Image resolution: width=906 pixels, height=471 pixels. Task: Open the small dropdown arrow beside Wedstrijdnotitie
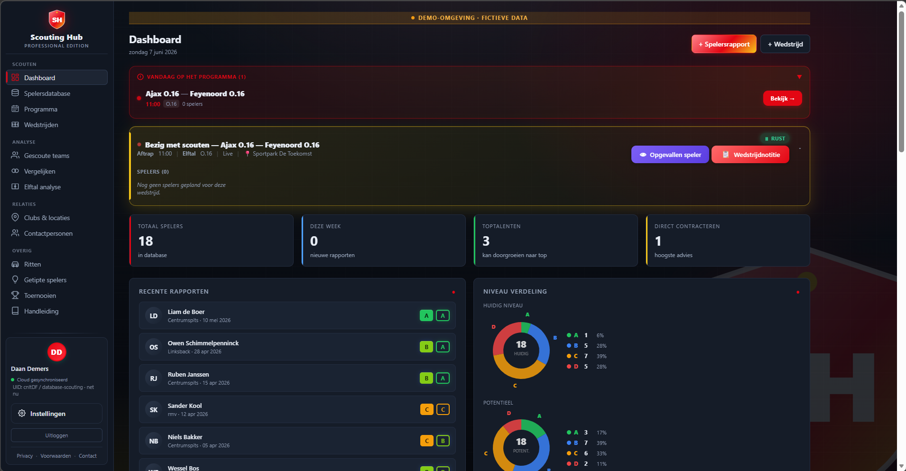(x=800, y=149)
